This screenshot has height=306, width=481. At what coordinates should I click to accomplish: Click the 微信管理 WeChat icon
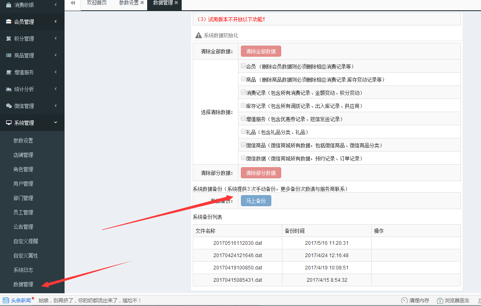pos(9,106)
